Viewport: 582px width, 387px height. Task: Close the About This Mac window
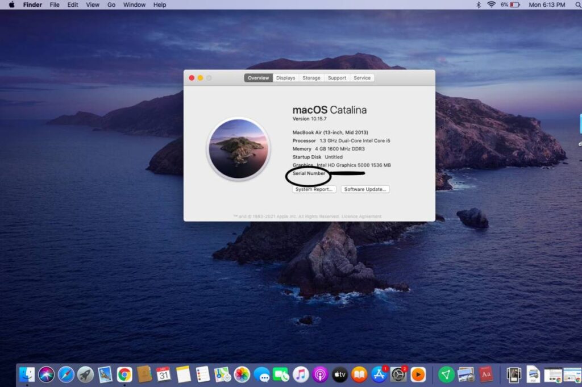(192, 78)
